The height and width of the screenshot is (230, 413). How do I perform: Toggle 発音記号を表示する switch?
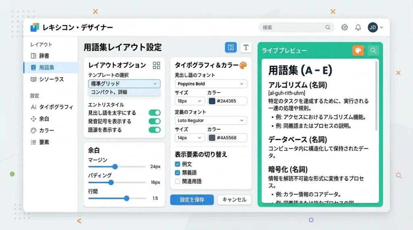pyautogui.click(x=154, y=121)
